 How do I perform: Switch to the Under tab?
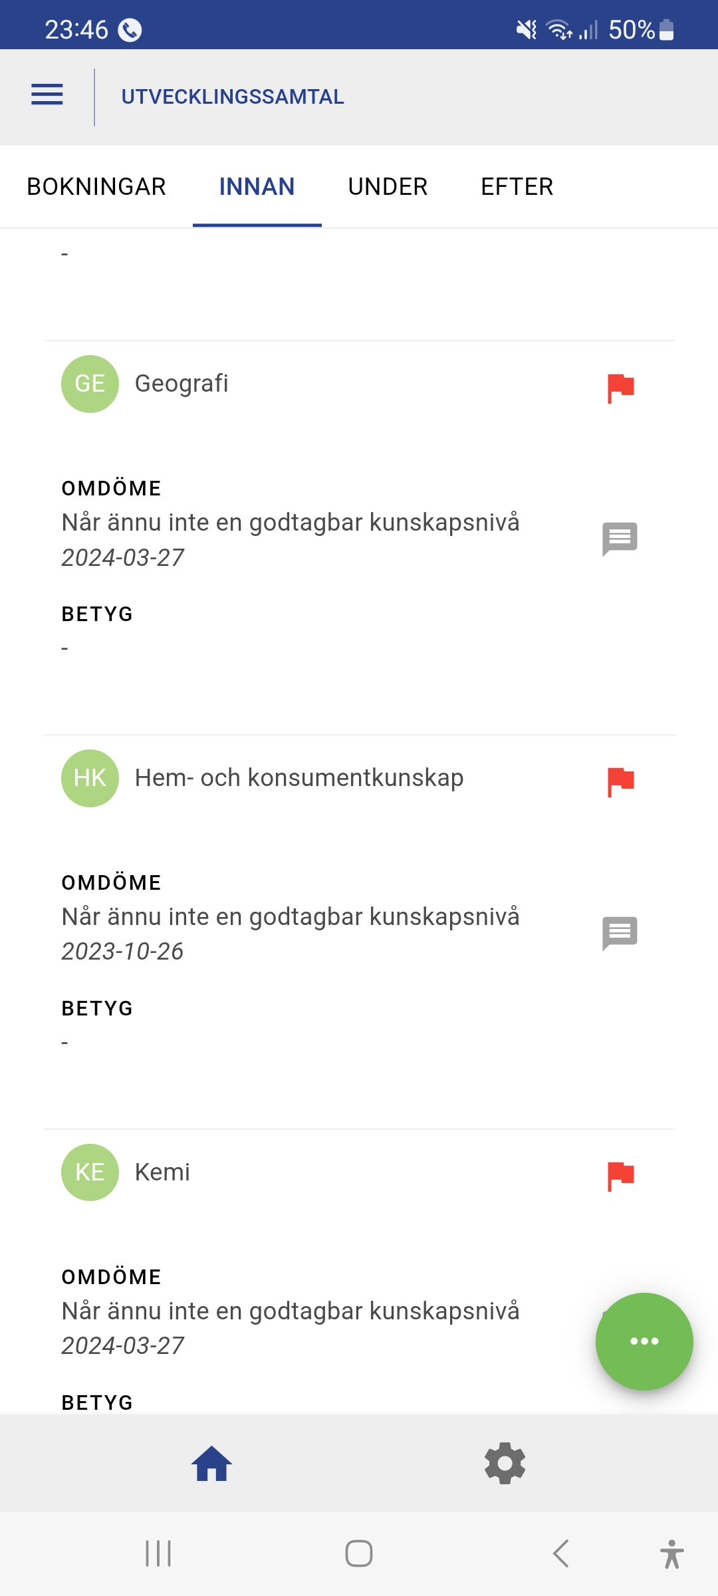coord(388,187)
